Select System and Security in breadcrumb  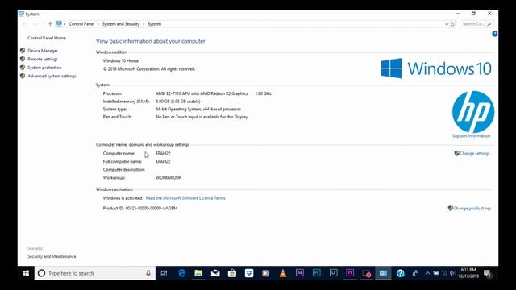(121, 24)
